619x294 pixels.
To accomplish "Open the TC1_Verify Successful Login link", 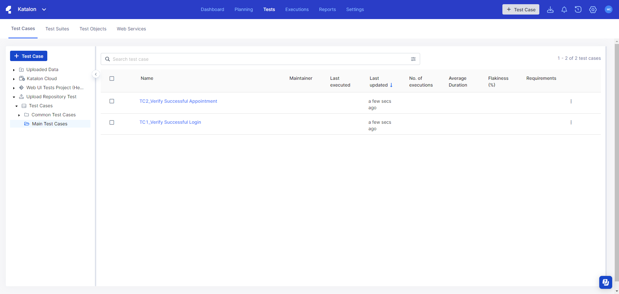I will click(x=170, y=122).
